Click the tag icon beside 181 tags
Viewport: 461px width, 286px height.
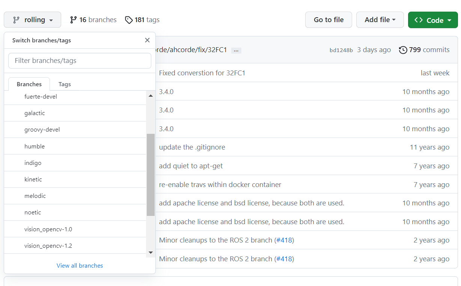pyautogui.click(x=129, y=20)
